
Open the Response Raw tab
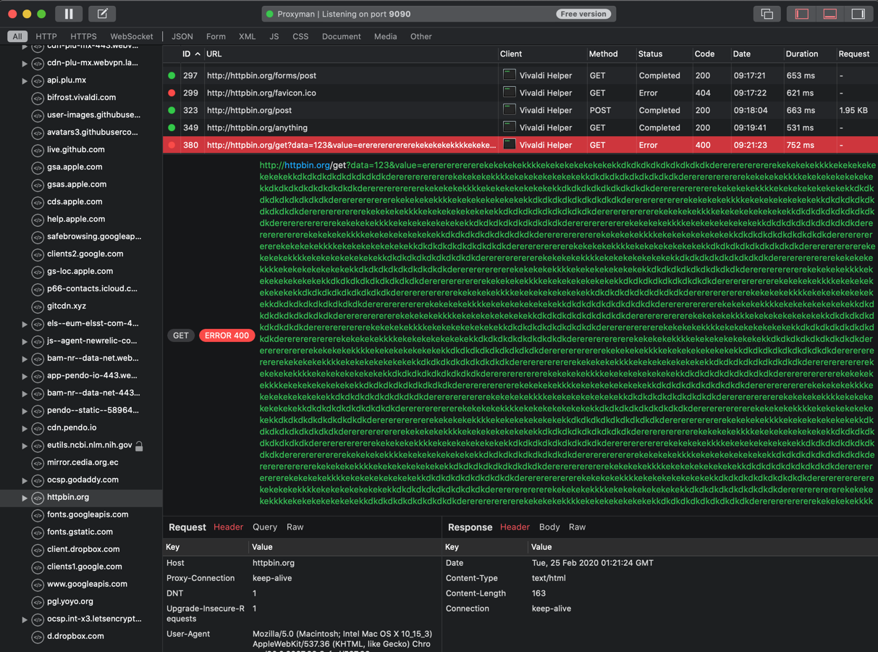point(577,527)
